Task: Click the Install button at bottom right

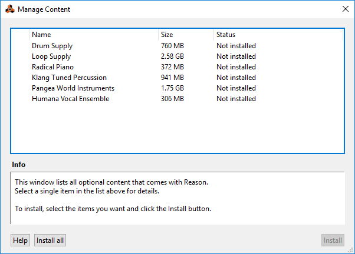Action: tap(333, 240)
